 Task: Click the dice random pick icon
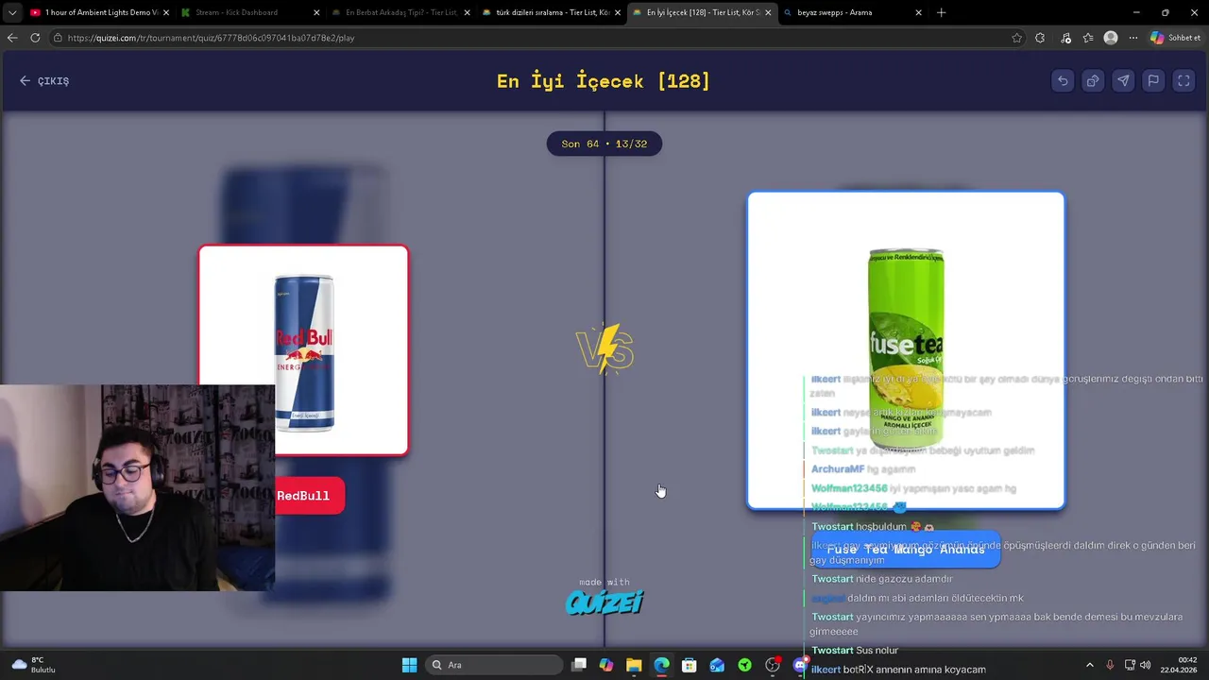coord(1093,81)
